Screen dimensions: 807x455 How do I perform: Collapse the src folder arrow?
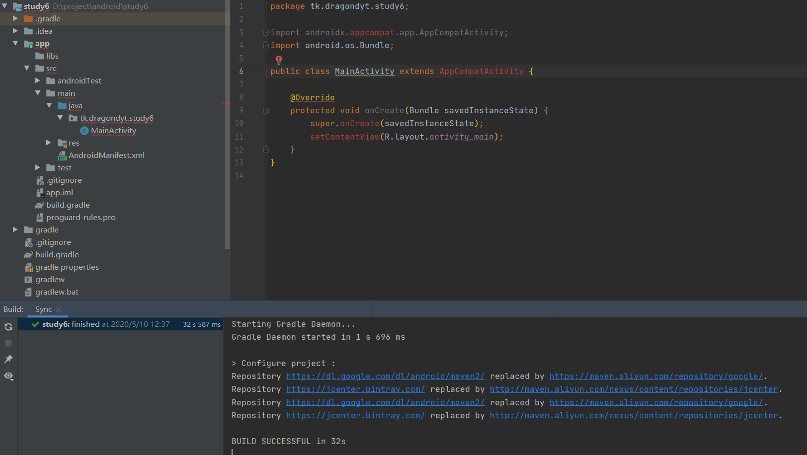tap(27, 68)
